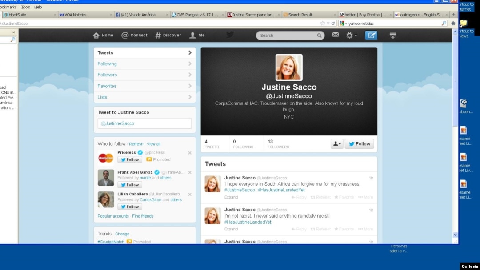Open the Tweets section in the sidebar
The image size is (480, 270).
pos(144,52)
